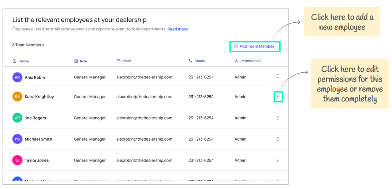The image size is (392, 189).
Task: Open three-dot menu for Michael Smith
Action: 278,139
